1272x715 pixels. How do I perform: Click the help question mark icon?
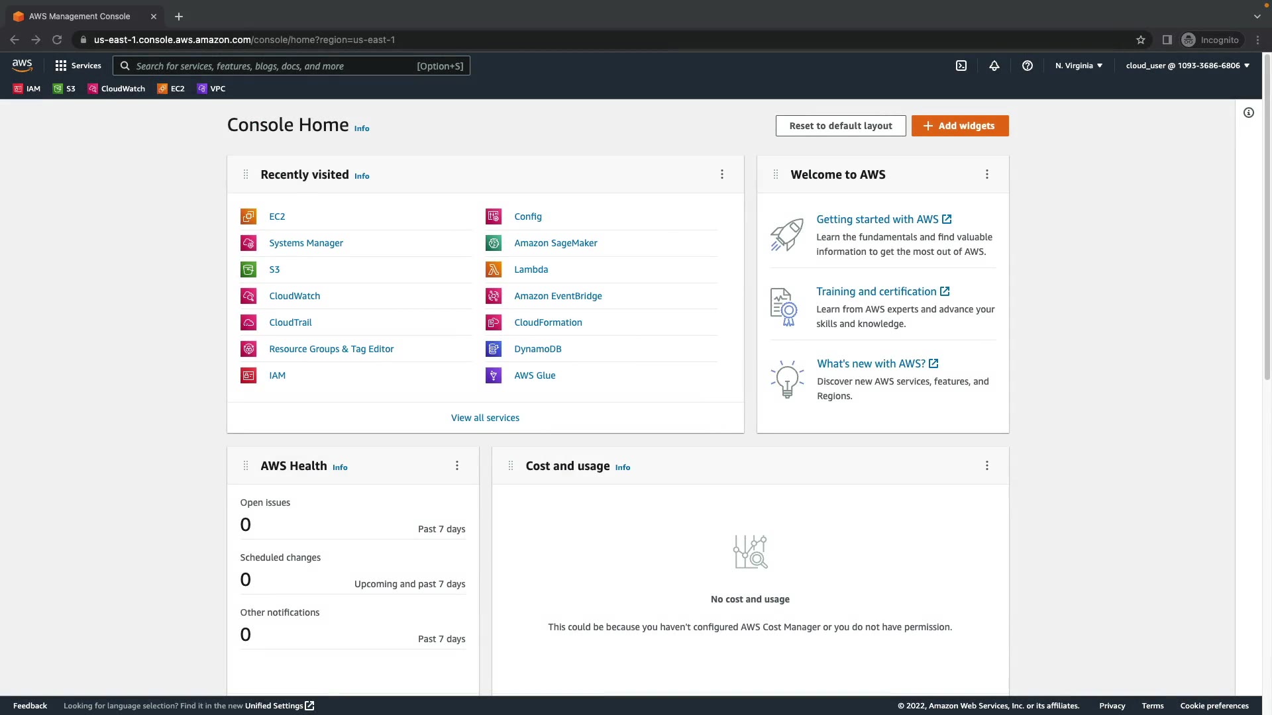[1028, 66]
